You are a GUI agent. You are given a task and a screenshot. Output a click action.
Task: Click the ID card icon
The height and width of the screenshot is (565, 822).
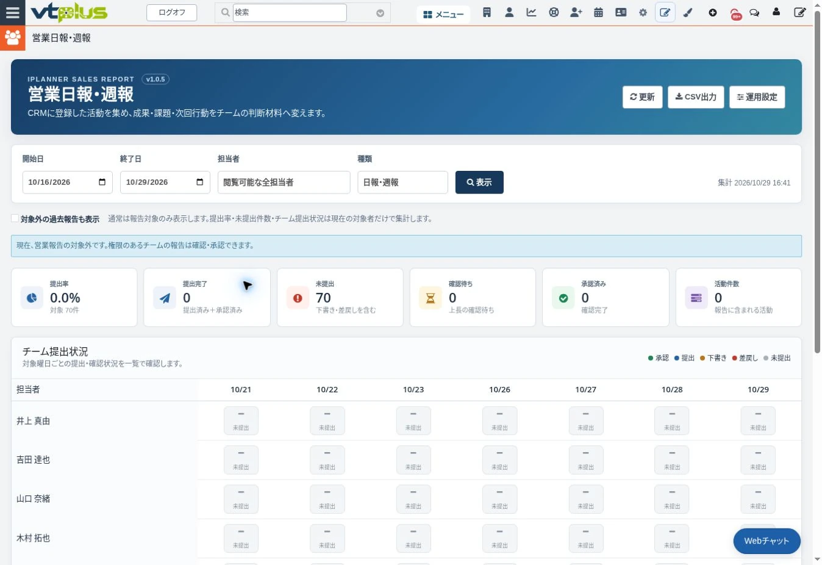tap(621, 12)
